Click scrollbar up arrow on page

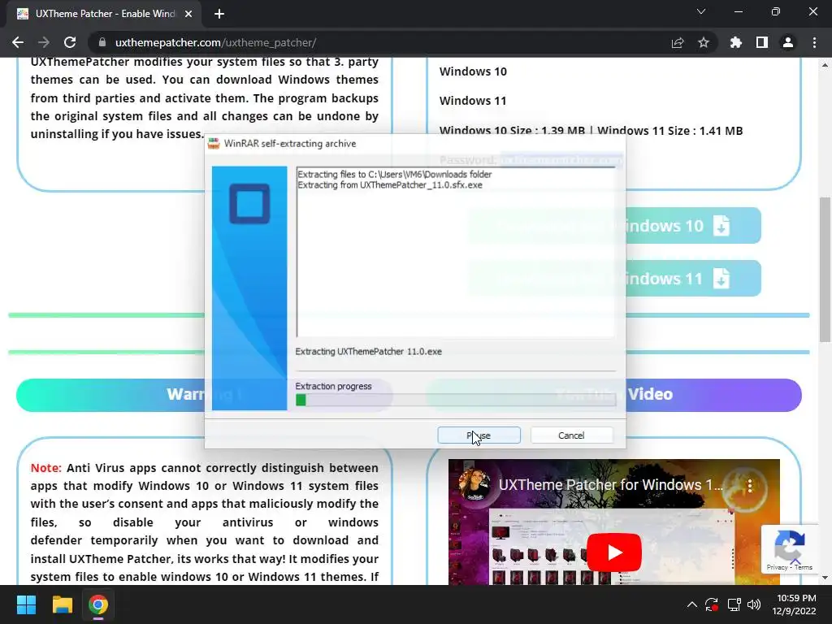[x=825, y=65]
